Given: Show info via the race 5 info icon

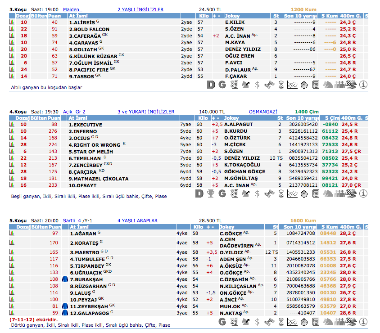Looking at the screenshot, I should coord(363,321).
